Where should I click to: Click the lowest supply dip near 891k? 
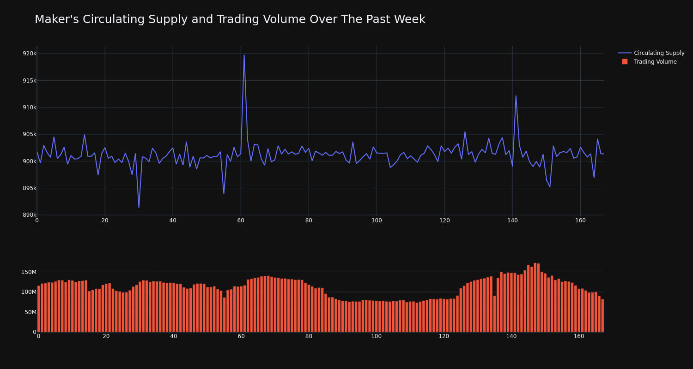(x=139, y=207)
